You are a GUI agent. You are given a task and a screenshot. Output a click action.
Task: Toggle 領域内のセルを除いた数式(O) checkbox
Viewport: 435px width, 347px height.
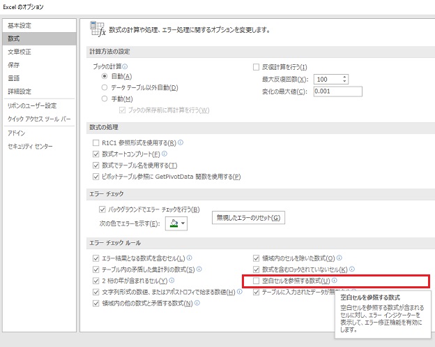256,258
